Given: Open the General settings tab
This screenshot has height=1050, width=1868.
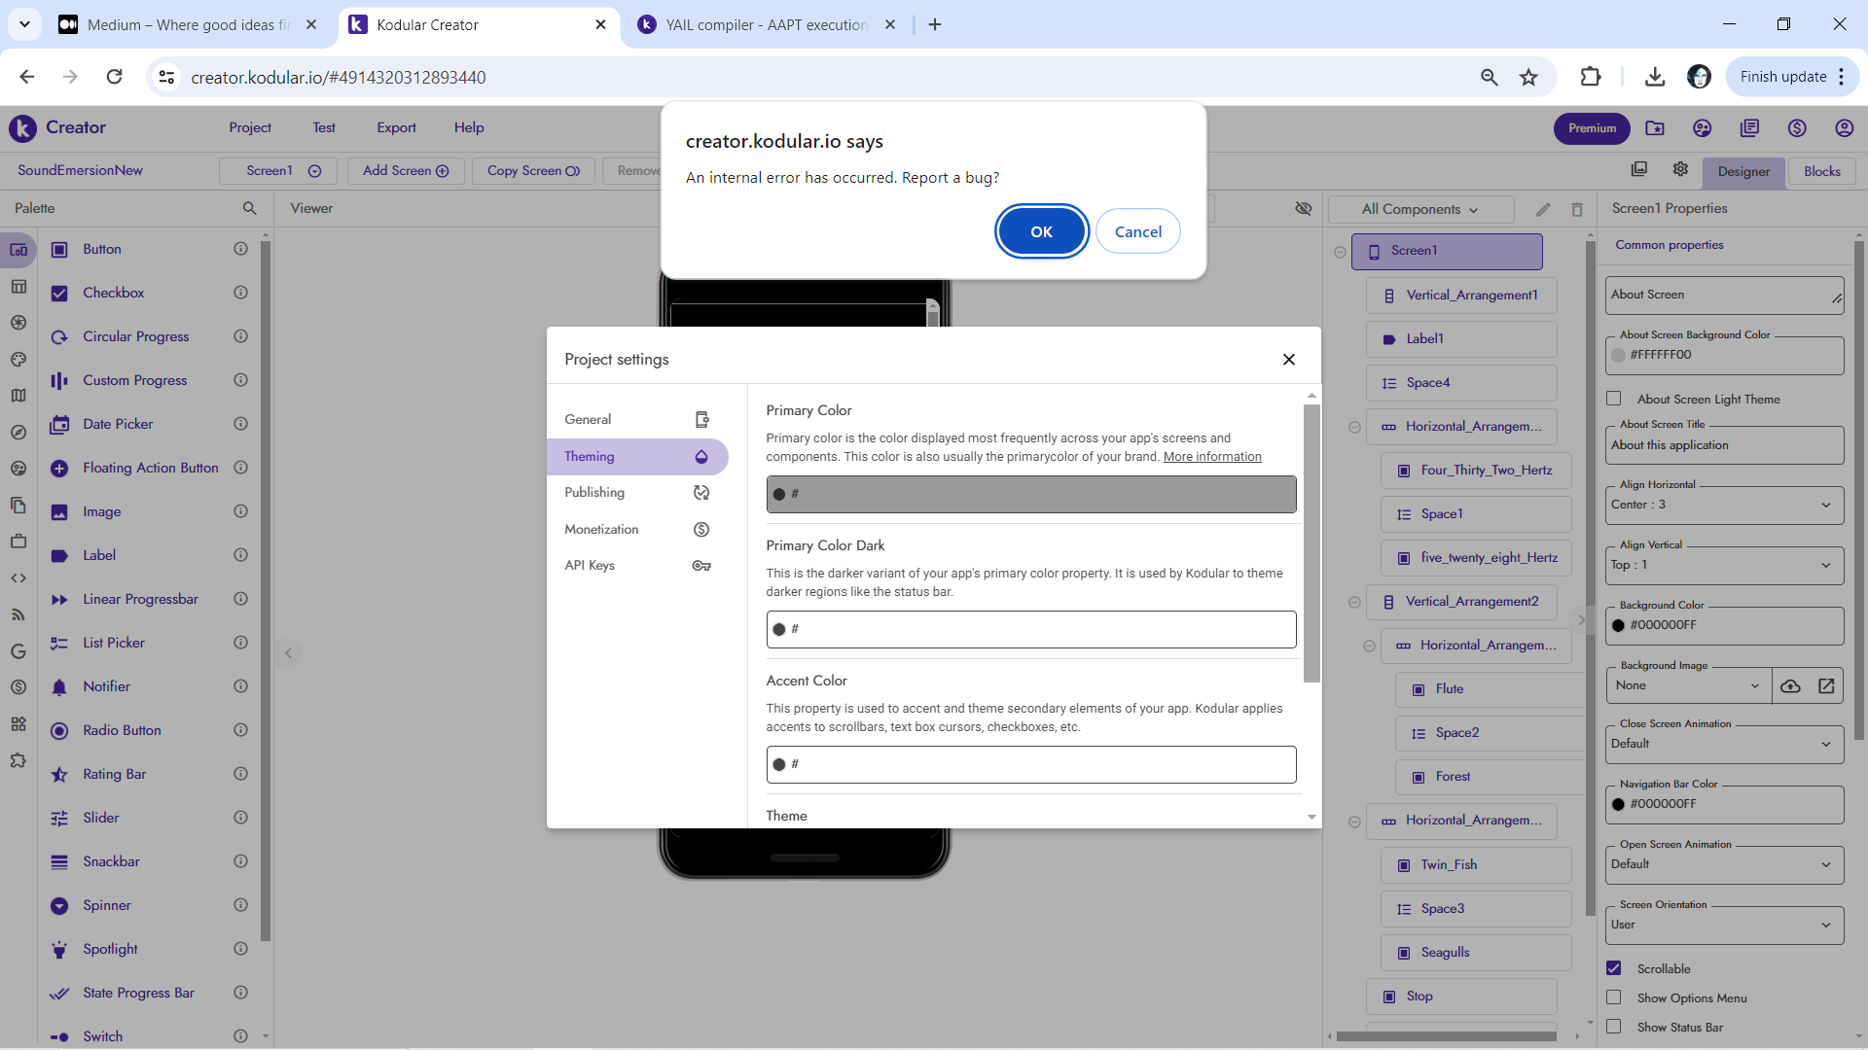Looking at the screenshot, I should (637, 419).
